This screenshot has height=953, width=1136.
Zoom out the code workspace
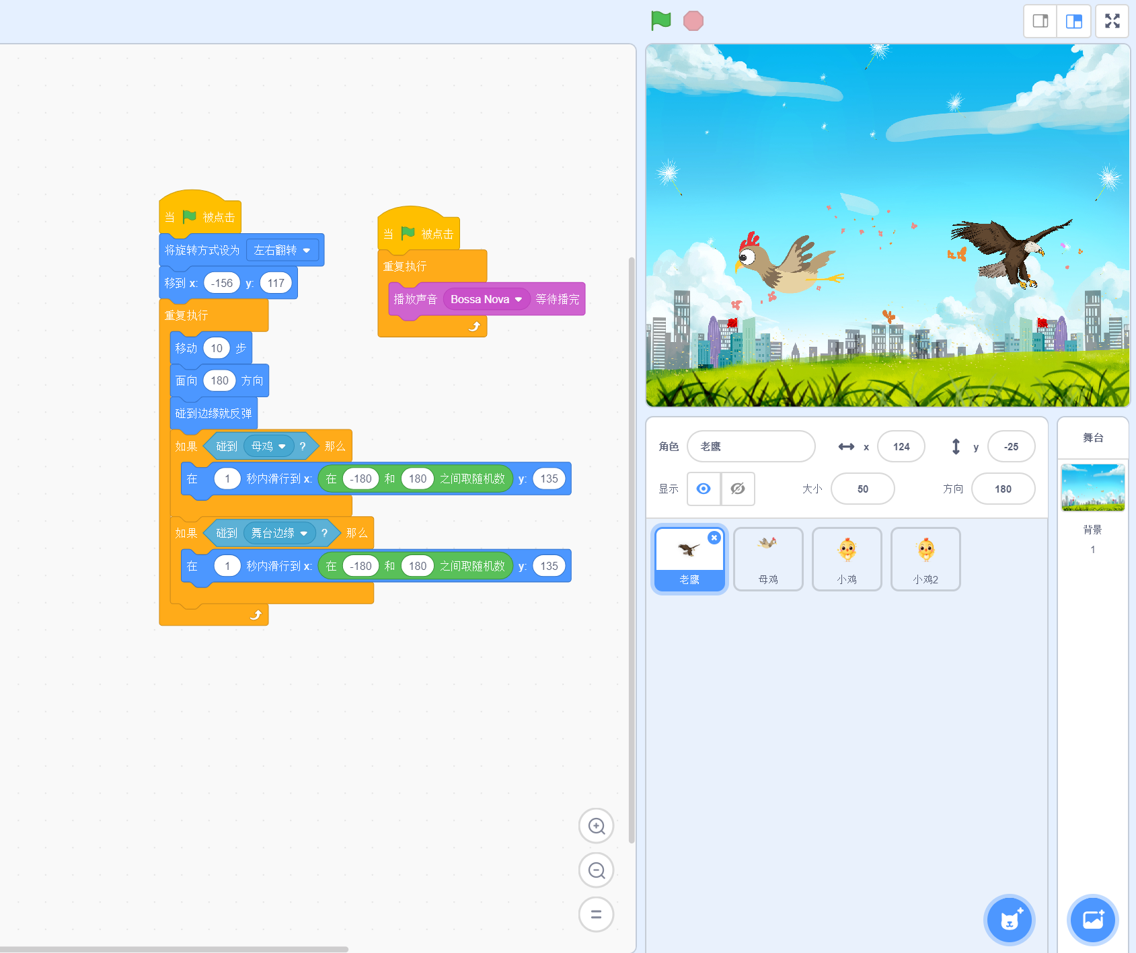(x=596, y=870)
